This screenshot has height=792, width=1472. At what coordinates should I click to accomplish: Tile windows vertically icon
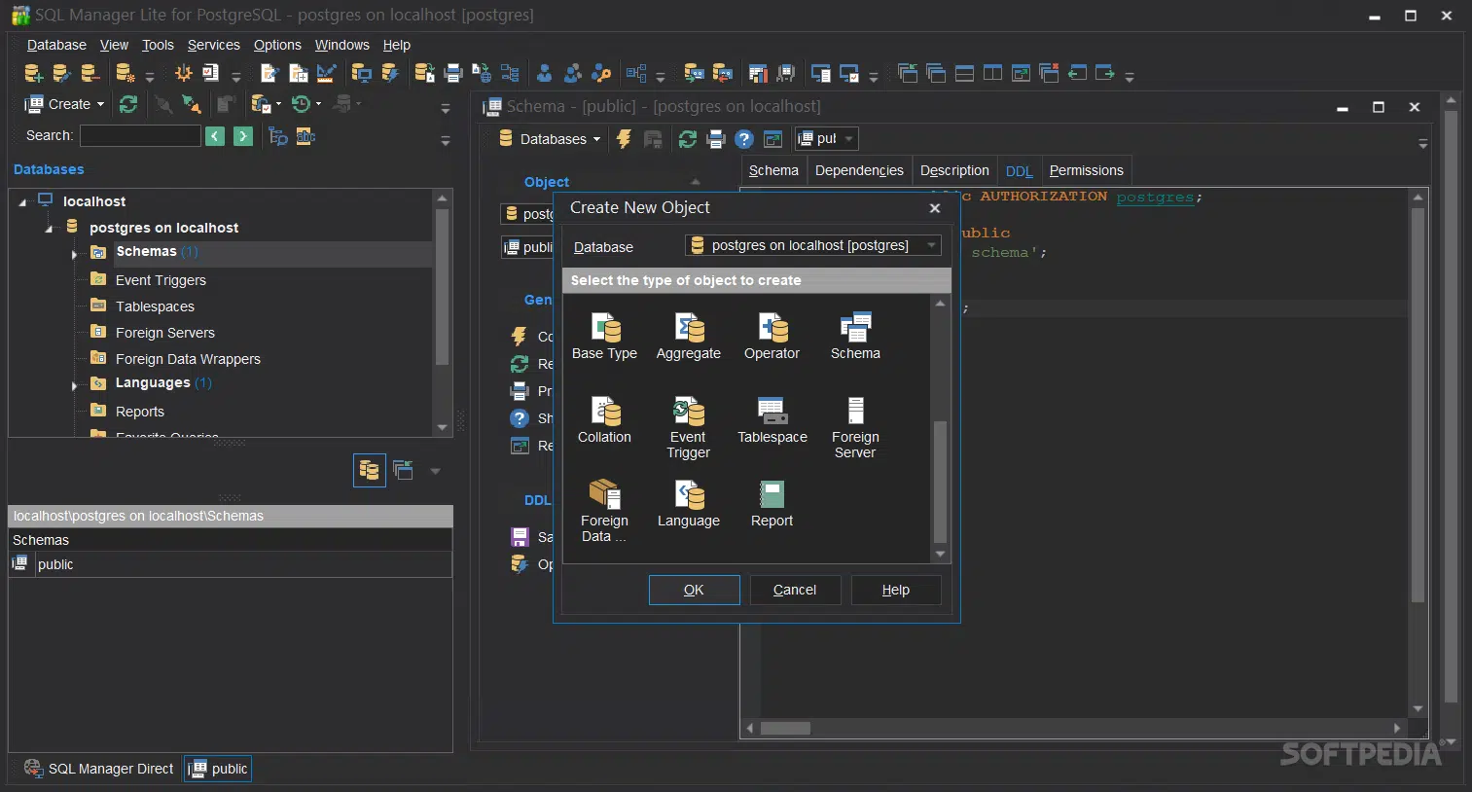tap(992, 73)
